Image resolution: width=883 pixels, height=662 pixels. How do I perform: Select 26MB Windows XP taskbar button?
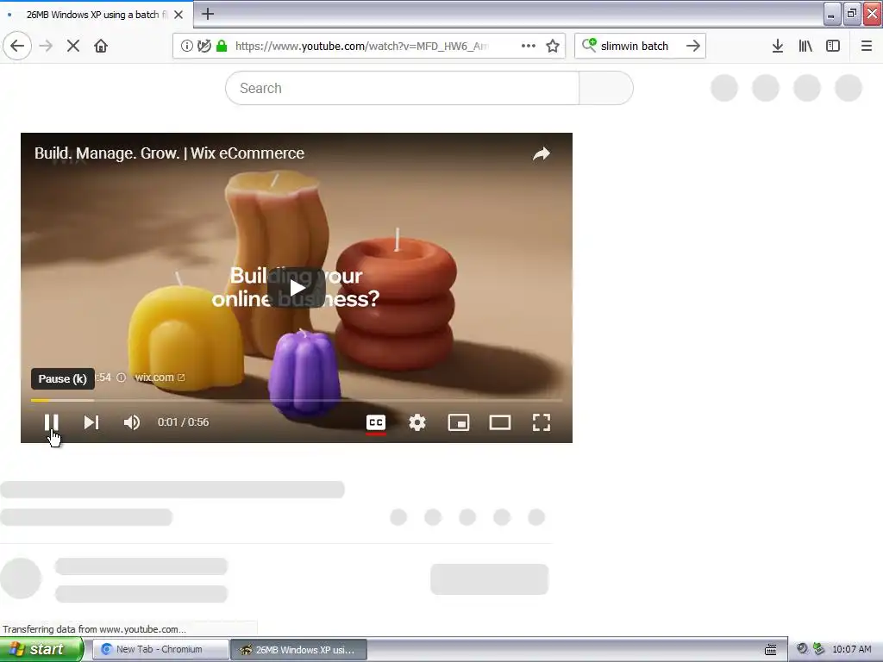[x=298, y=650]
